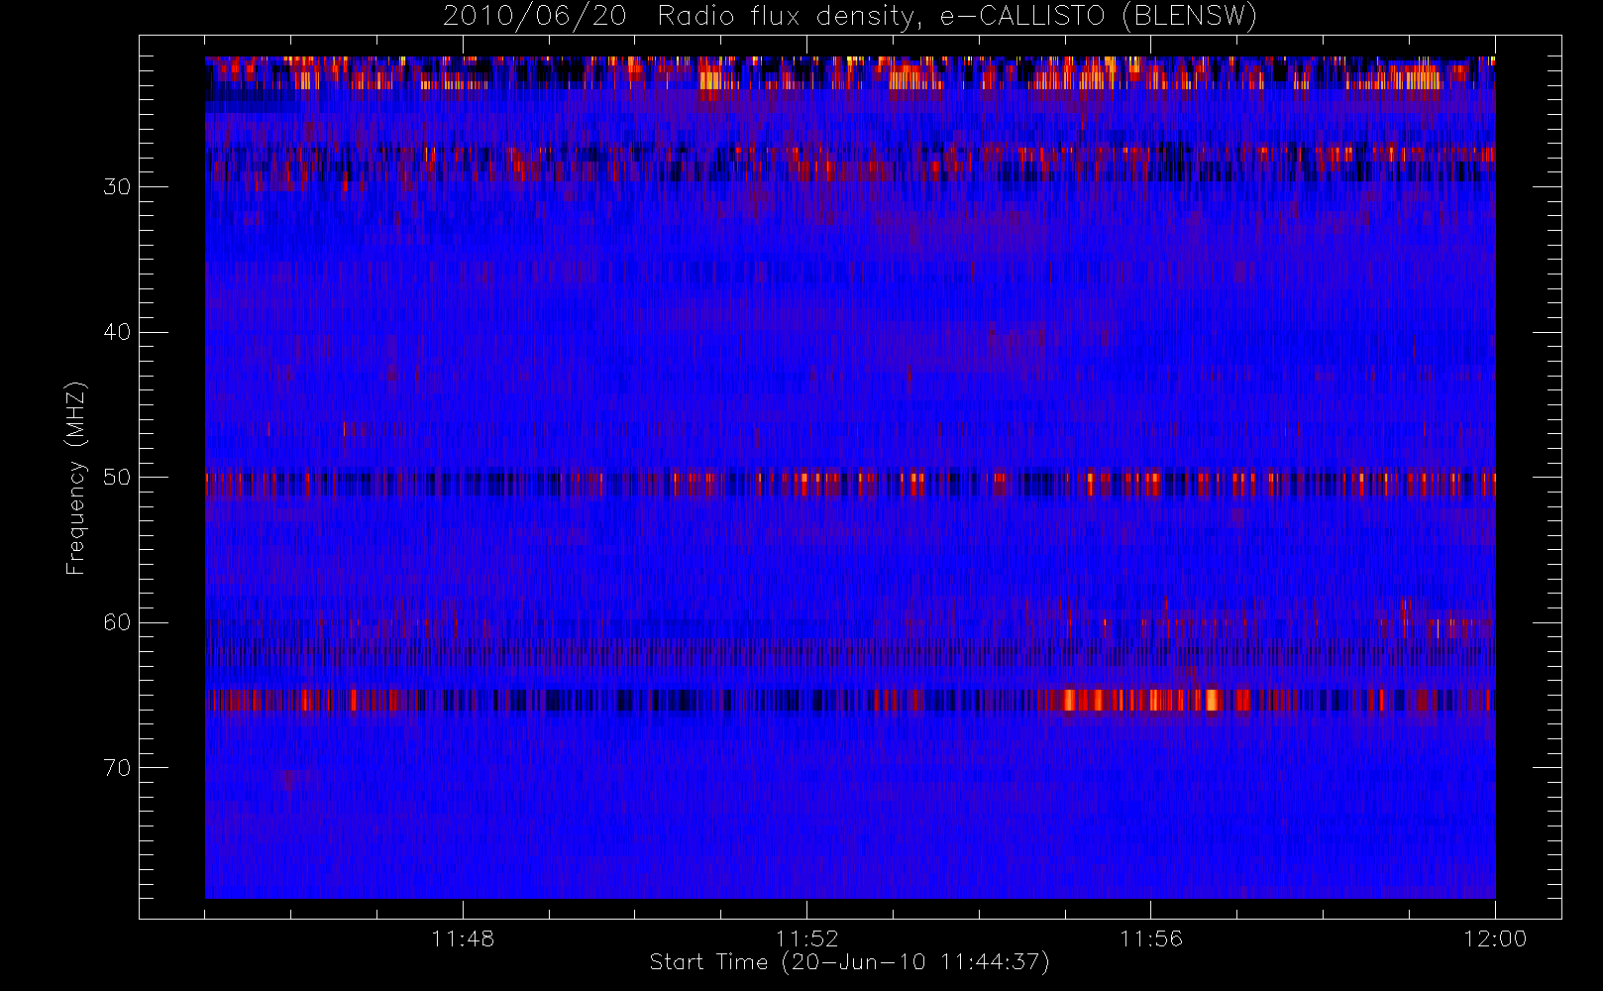The height and width of the screenshot is (991, 1603).
Task: Click the 11:48 time tick label
Action: (463, 938)
